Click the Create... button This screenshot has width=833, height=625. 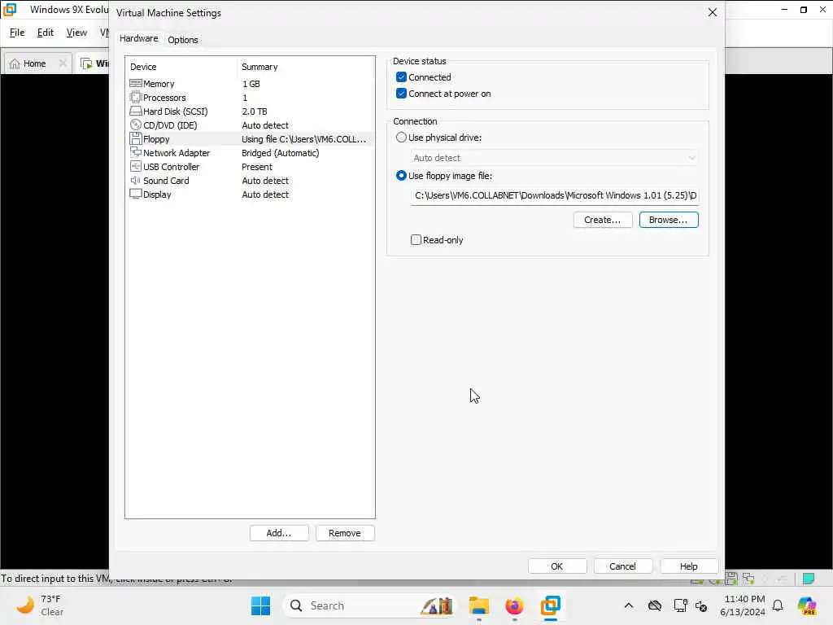coord(603,220)
